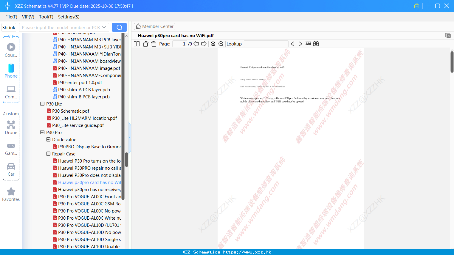
Task: Select the Game console category in sidebar
Action: coord(11,149)
